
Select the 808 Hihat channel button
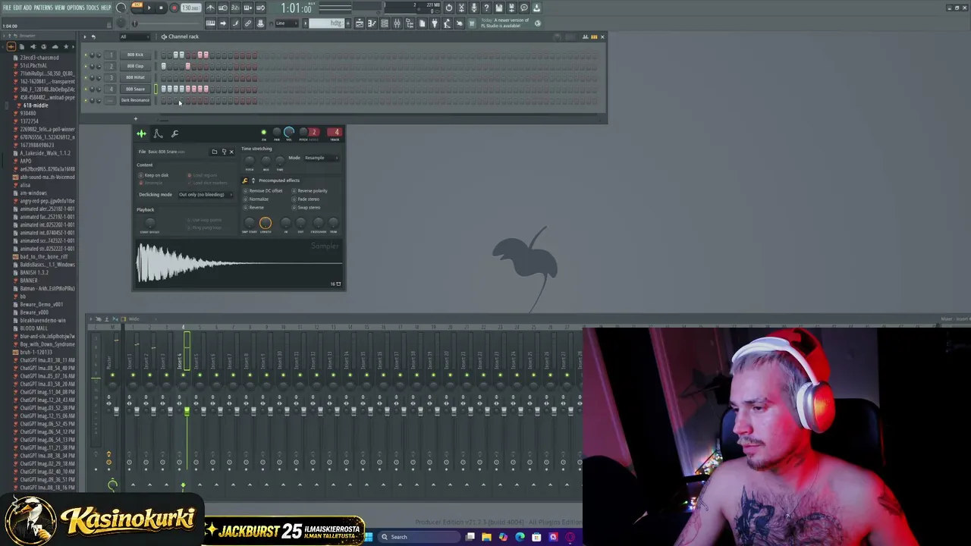point(135,77)
